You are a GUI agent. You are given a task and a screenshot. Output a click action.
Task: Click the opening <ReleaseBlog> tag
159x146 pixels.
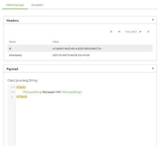[33, 92]
